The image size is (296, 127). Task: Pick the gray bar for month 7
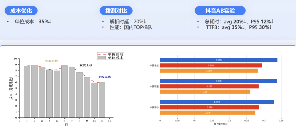tap(72, 92)
